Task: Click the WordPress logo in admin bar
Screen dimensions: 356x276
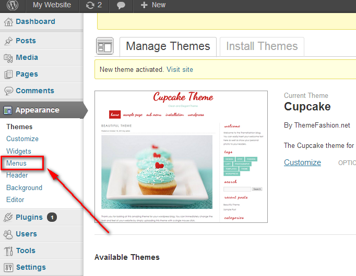Action: 12,5
